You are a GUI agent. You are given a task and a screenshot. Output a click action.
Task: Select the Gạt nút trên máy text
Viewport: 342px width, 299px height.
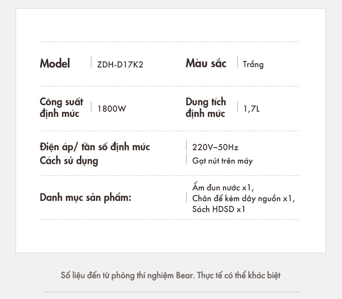click(x=223, y=161)
